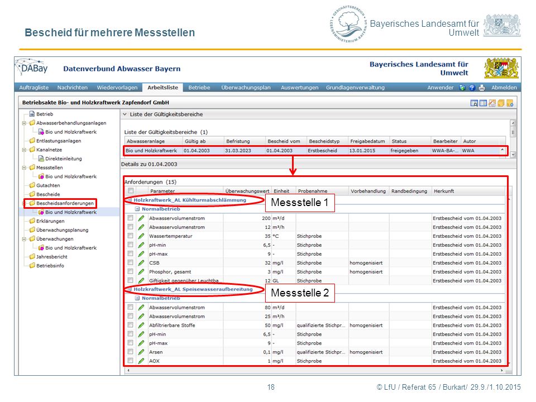Check the box for Arsen row
Screen dimensions: 536x402
(130, 351)
